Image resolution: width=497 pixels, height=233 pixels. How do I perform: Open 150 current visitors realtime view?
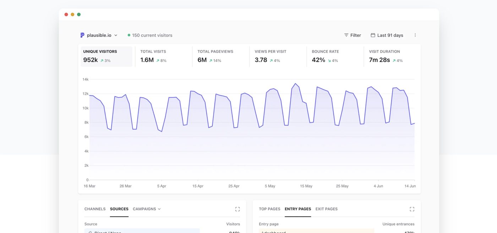(x=150, y=35)
